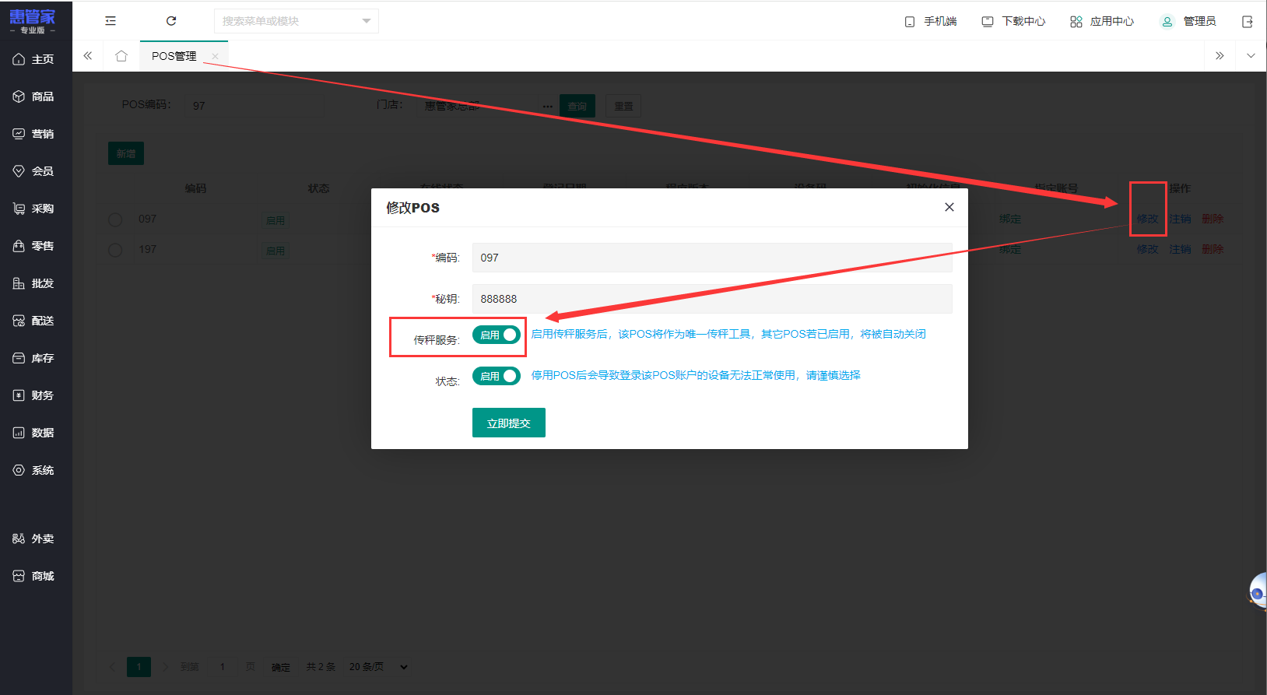Go to next page arrow in pagination
The width and height of the screenshot is (1267, 695).
(x=165, y=667)
